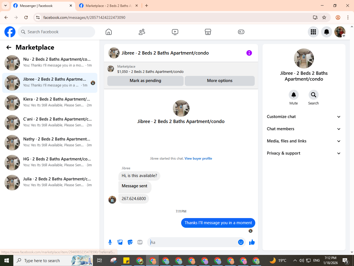Go back using Marketplace back arrow

(9, 47)
